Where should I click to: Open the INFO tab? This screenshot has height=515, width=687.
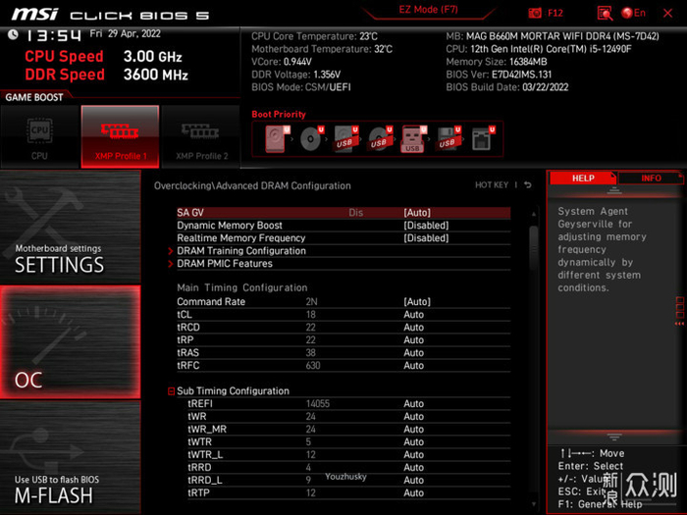(651, 179)
